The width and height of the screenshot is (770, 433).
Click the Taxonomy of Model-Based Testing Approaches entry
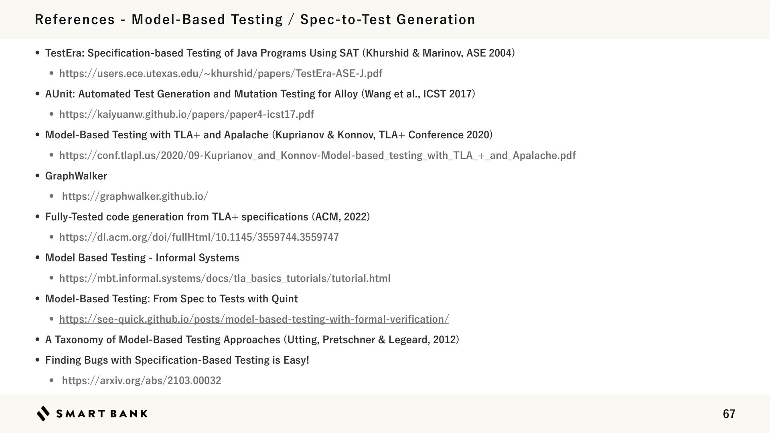point(252,340)
